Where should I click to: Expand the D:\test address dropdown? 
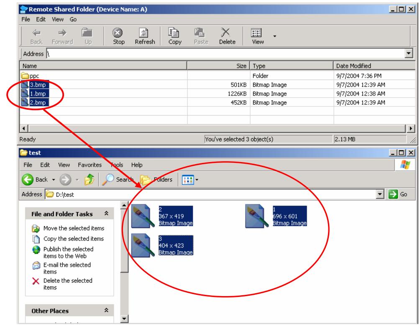380,194
